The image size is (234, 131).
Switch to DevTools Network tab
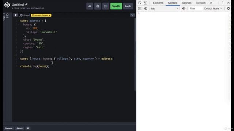click(201, 3)
